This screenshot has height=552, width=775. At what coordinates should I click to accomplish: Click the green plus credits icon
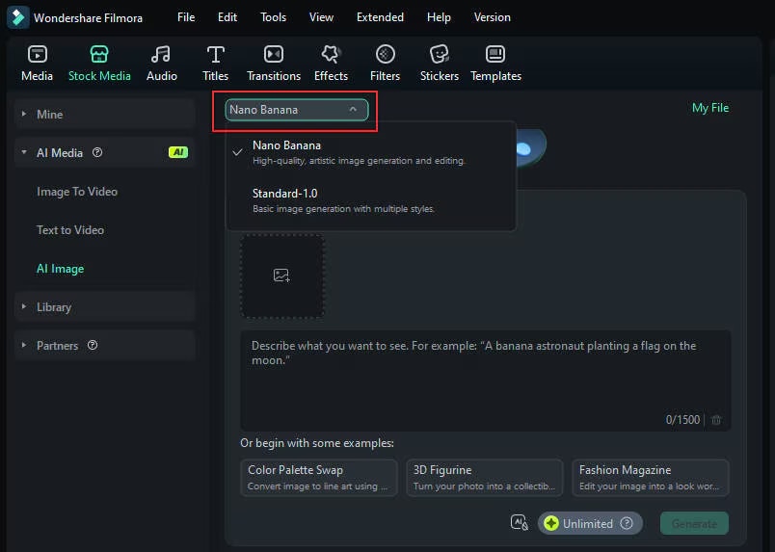point(551,523)
